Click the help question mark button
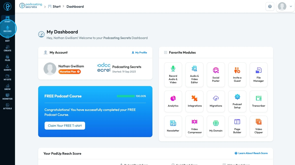This screenshot has height=165, width=295. click(270, 6)
